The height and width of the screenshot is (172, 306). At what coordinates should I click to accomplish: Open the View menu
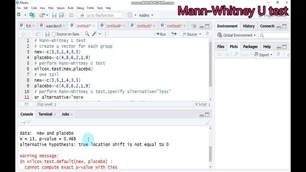(43, 8)
